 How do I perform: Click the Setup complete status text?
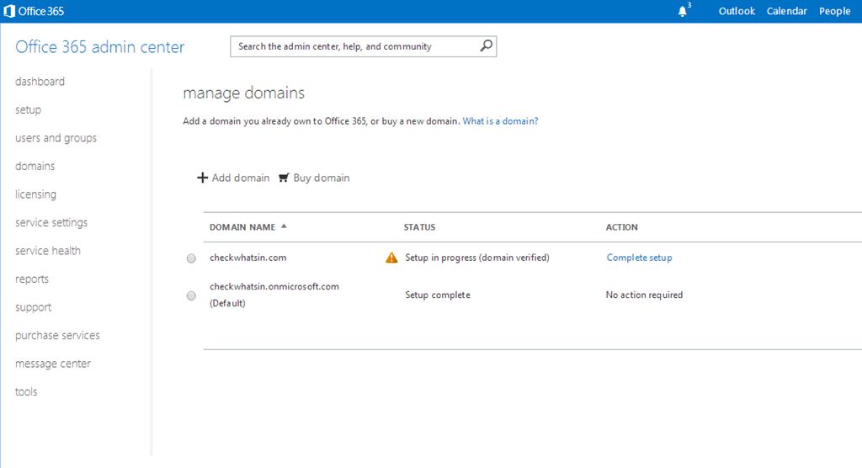(438, 295)
